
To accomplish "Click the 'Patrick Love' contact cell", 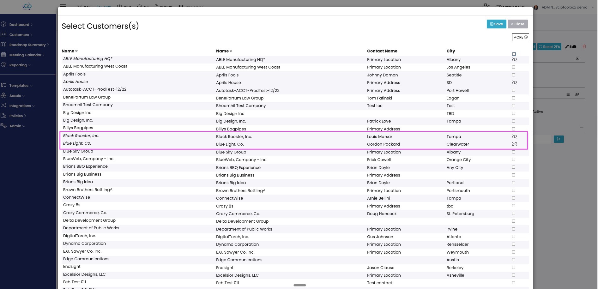I will coord(379,121).
